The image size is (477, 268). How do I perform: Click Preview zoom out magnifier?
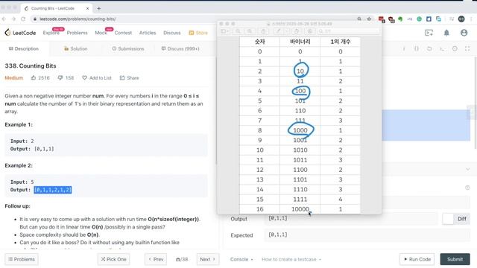pyautogui.click(x=238, y=31)
